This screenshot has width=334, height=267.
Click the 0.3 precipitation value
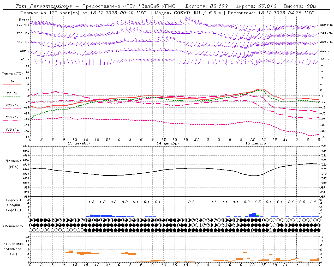[125, 202]
